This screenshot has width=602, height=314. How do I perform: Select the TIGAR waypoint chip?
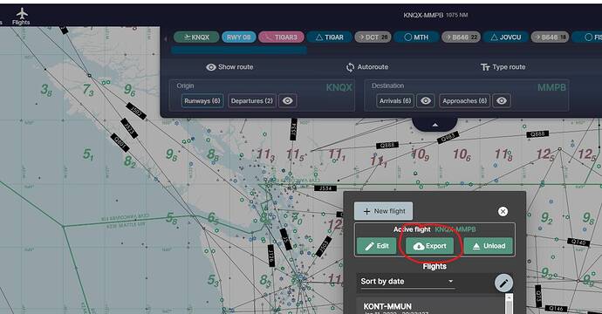click(330, 38)
